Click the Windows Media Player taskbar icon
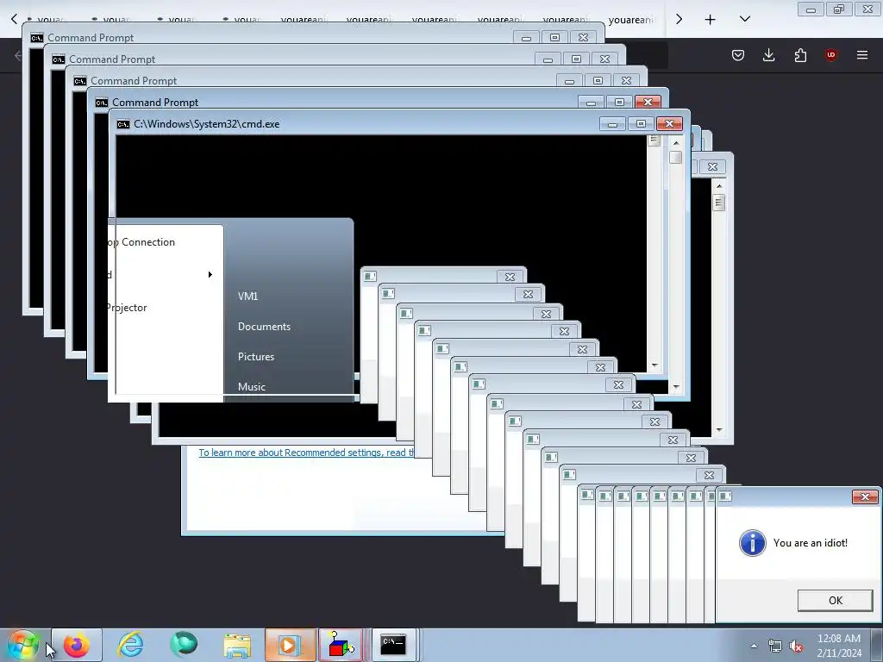This screenshot has height=662, width=883. [290, 645]
